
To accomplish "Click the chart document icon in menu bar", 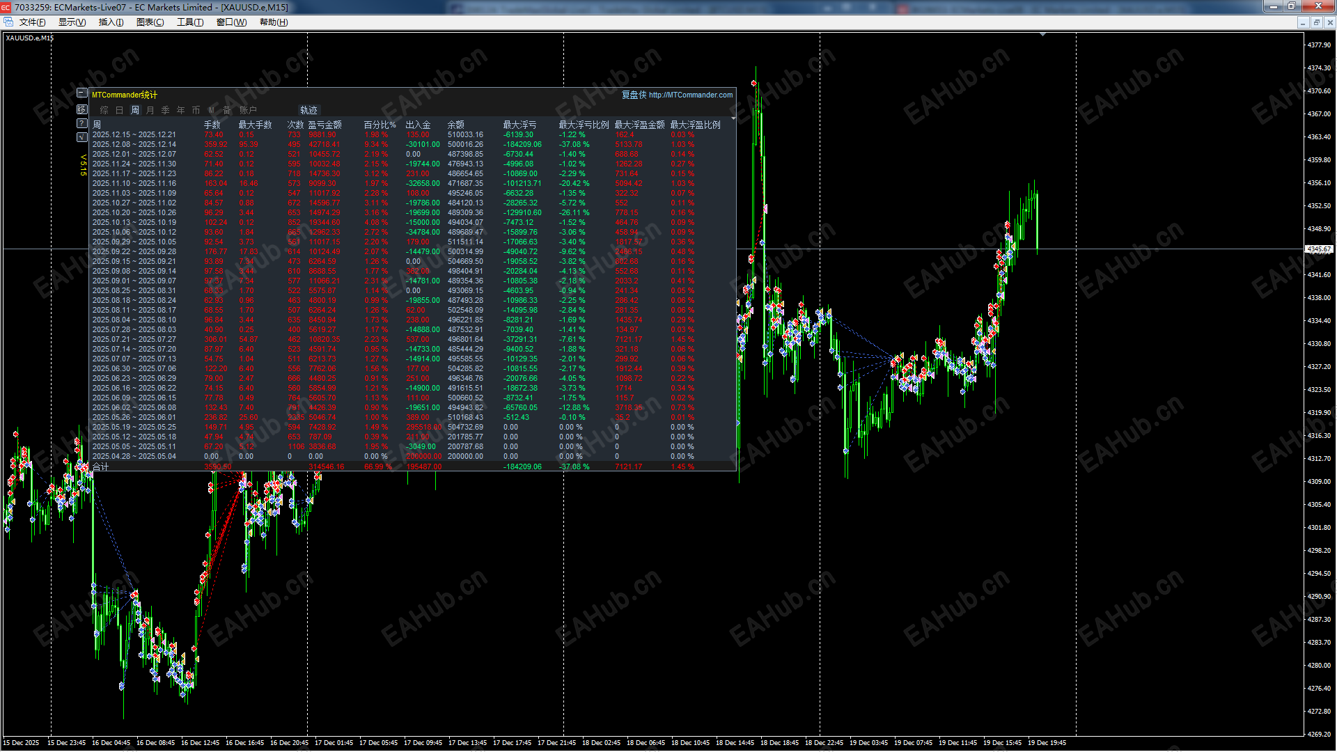I will coord(8,22).
